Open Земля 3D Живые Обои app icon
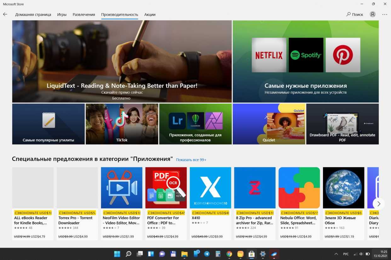The height and width of the screenshot is (260, 391). click(x=344, y=188)
